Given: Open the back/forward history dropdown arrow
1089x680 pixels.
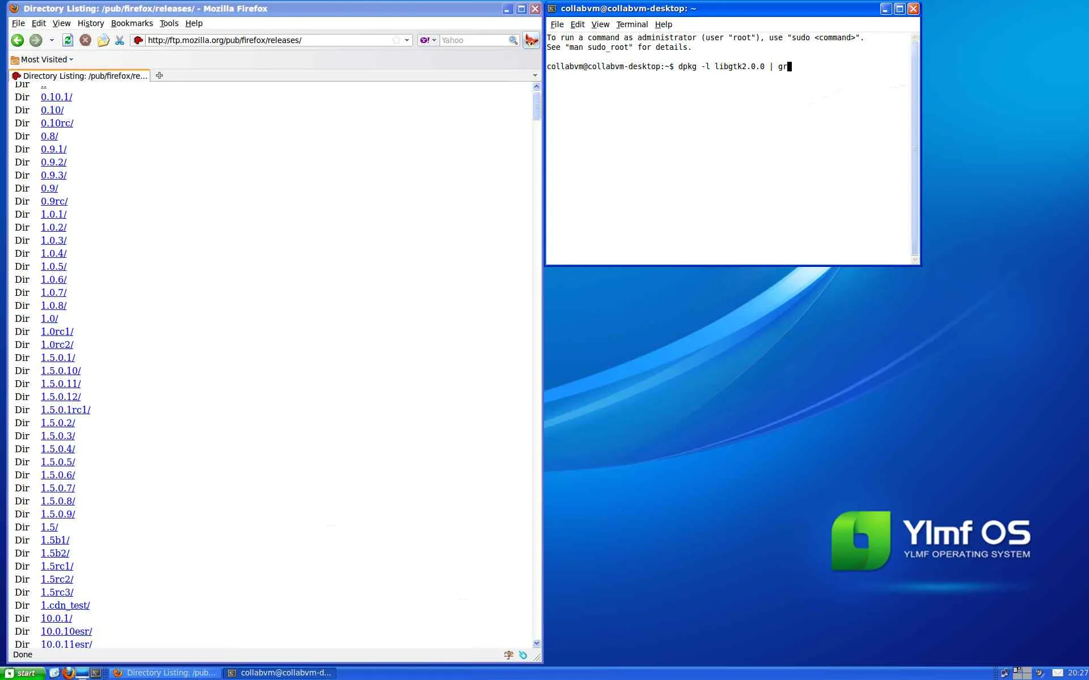Looking at the screenshot, I should click(52, 40).
